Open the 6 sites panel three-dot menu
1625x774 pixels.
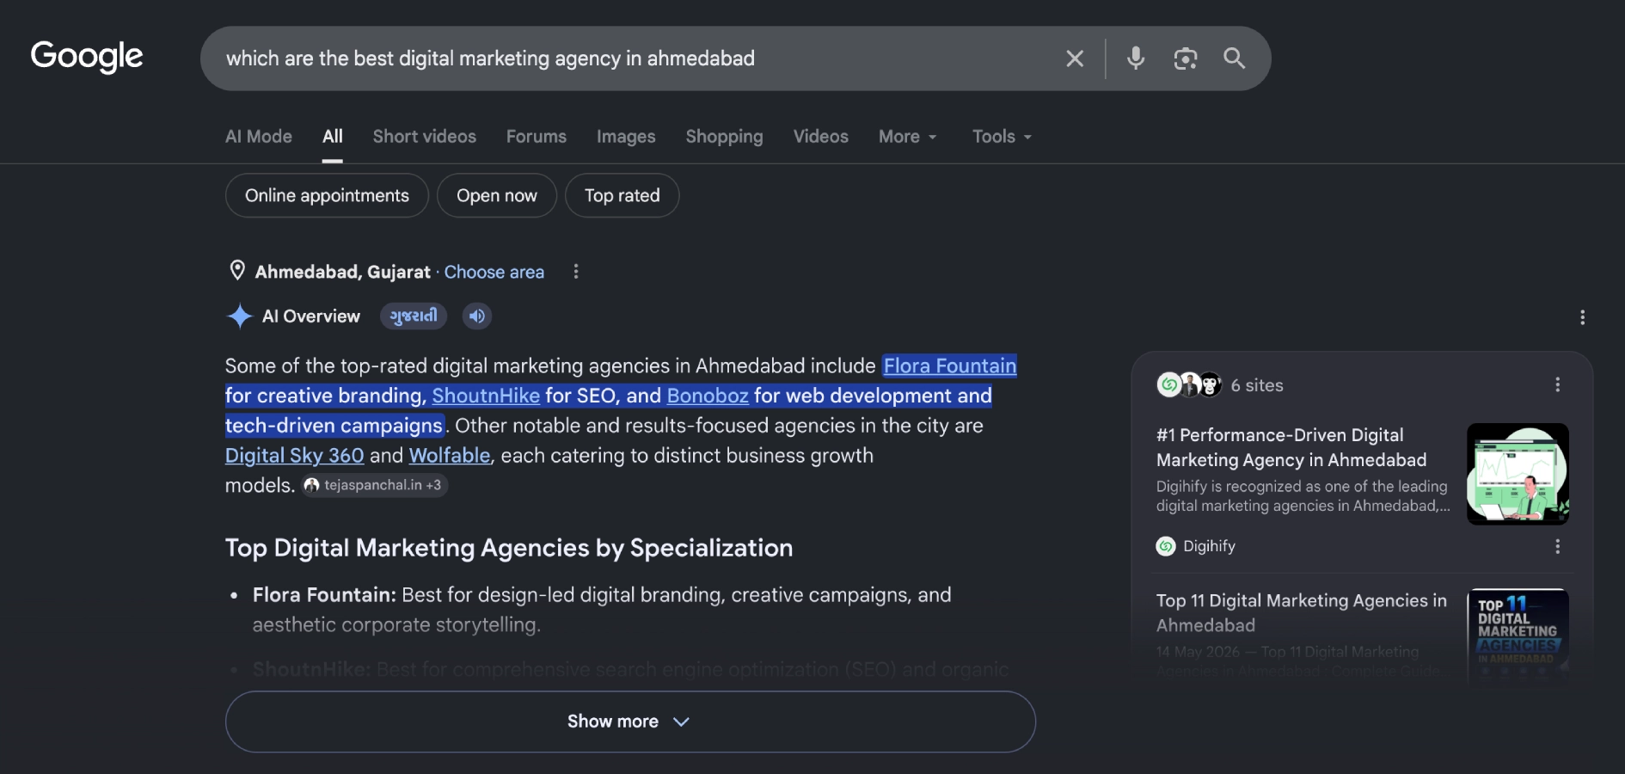[x=1557, y=384]
